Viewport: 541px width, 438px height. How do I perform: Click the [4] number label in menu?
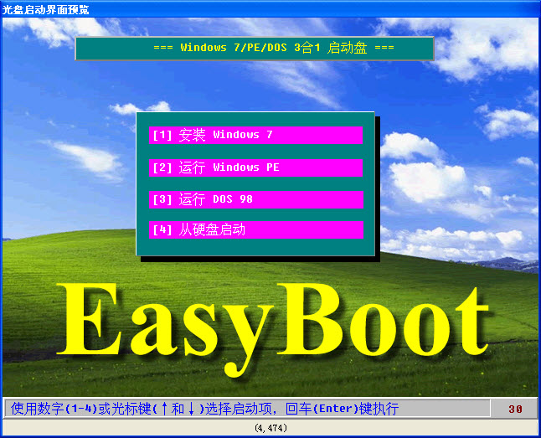coord(162,229)
